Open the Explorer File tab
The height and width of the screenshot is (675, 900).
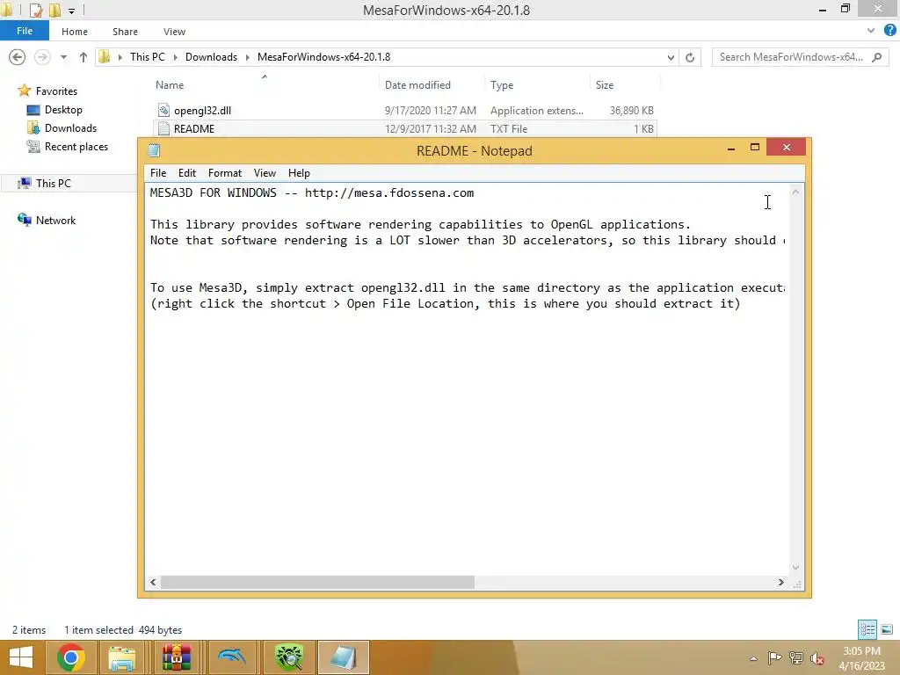tap(25, 31)
